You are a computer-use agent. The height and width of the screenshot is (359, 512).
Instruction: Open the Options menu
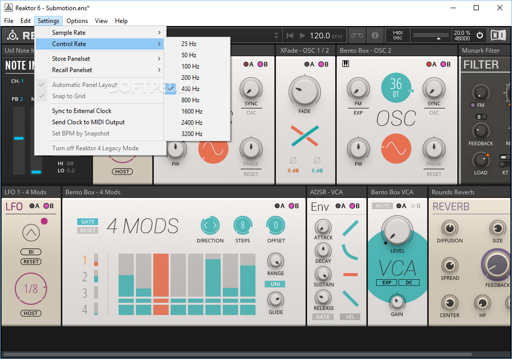(77, 21)
